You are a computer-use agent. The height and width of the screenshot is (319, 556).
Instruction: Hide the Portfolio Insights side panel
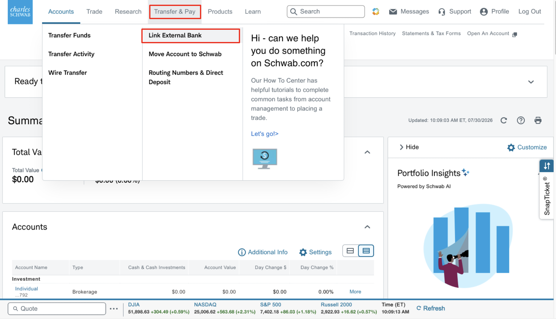(x=409, y=147)
